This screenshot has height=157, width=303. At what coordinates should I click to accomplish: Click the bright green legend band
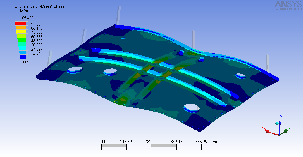[x=22, y=40]
